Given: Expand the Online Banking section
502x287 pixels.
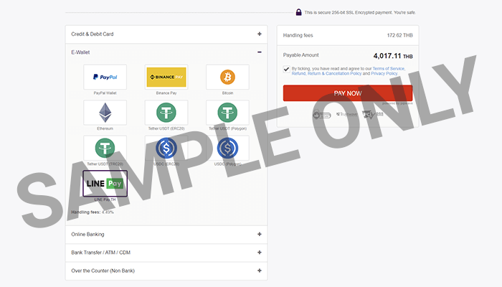Looking at the screenshot, I should tap(166, 234).
